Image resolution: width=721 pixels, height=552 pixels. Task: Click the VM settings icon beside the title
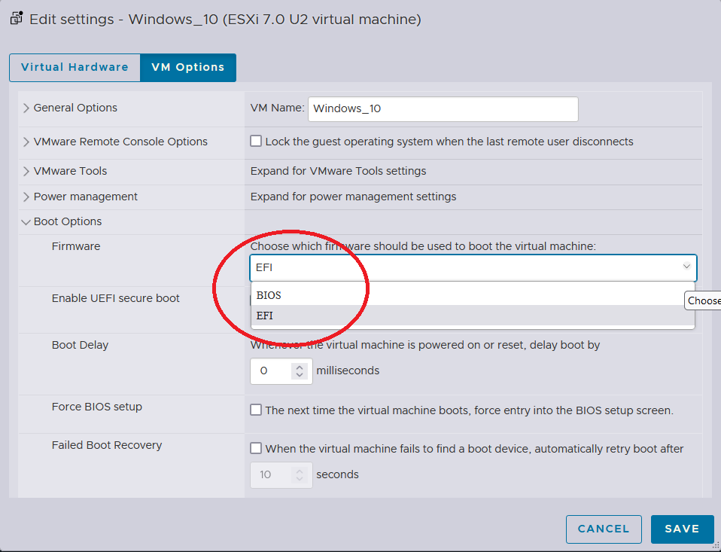tap(17, 18)
